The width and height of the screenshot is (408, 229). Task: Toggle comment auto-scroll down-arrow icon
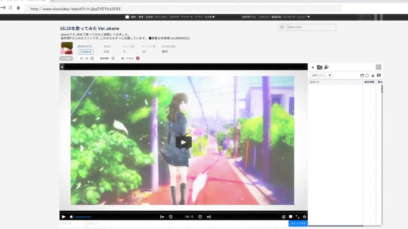(x=373, y=75)
